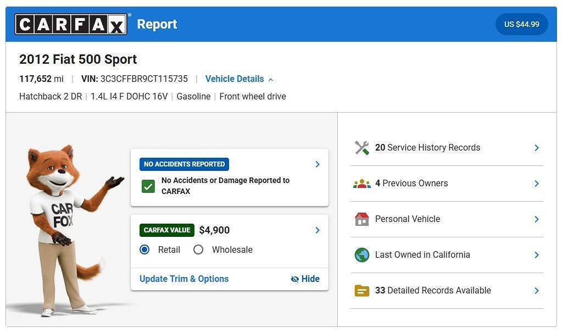The width and height of the screenshot is (568, 333).
Task: Click the wrench Service History icon
Action: click(x=361, y=148)
